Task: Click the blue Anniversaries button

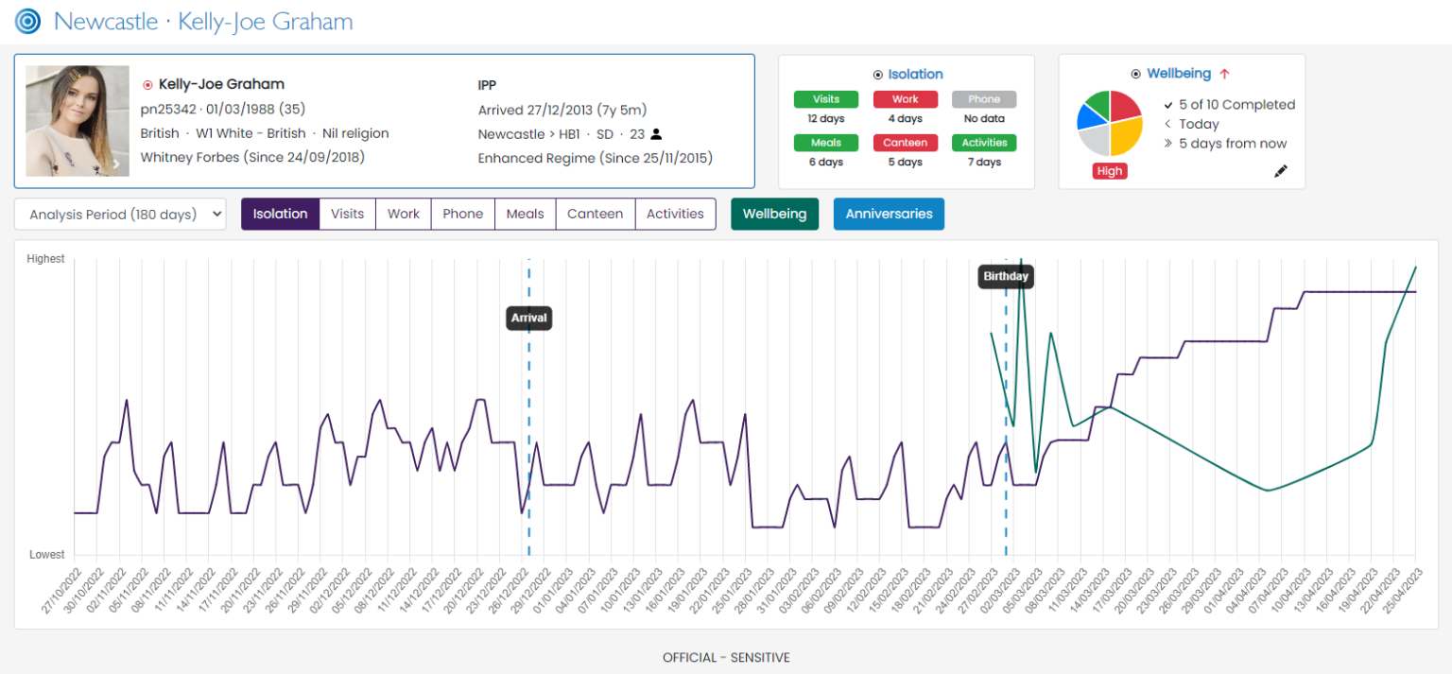Action: pos(889,214)
